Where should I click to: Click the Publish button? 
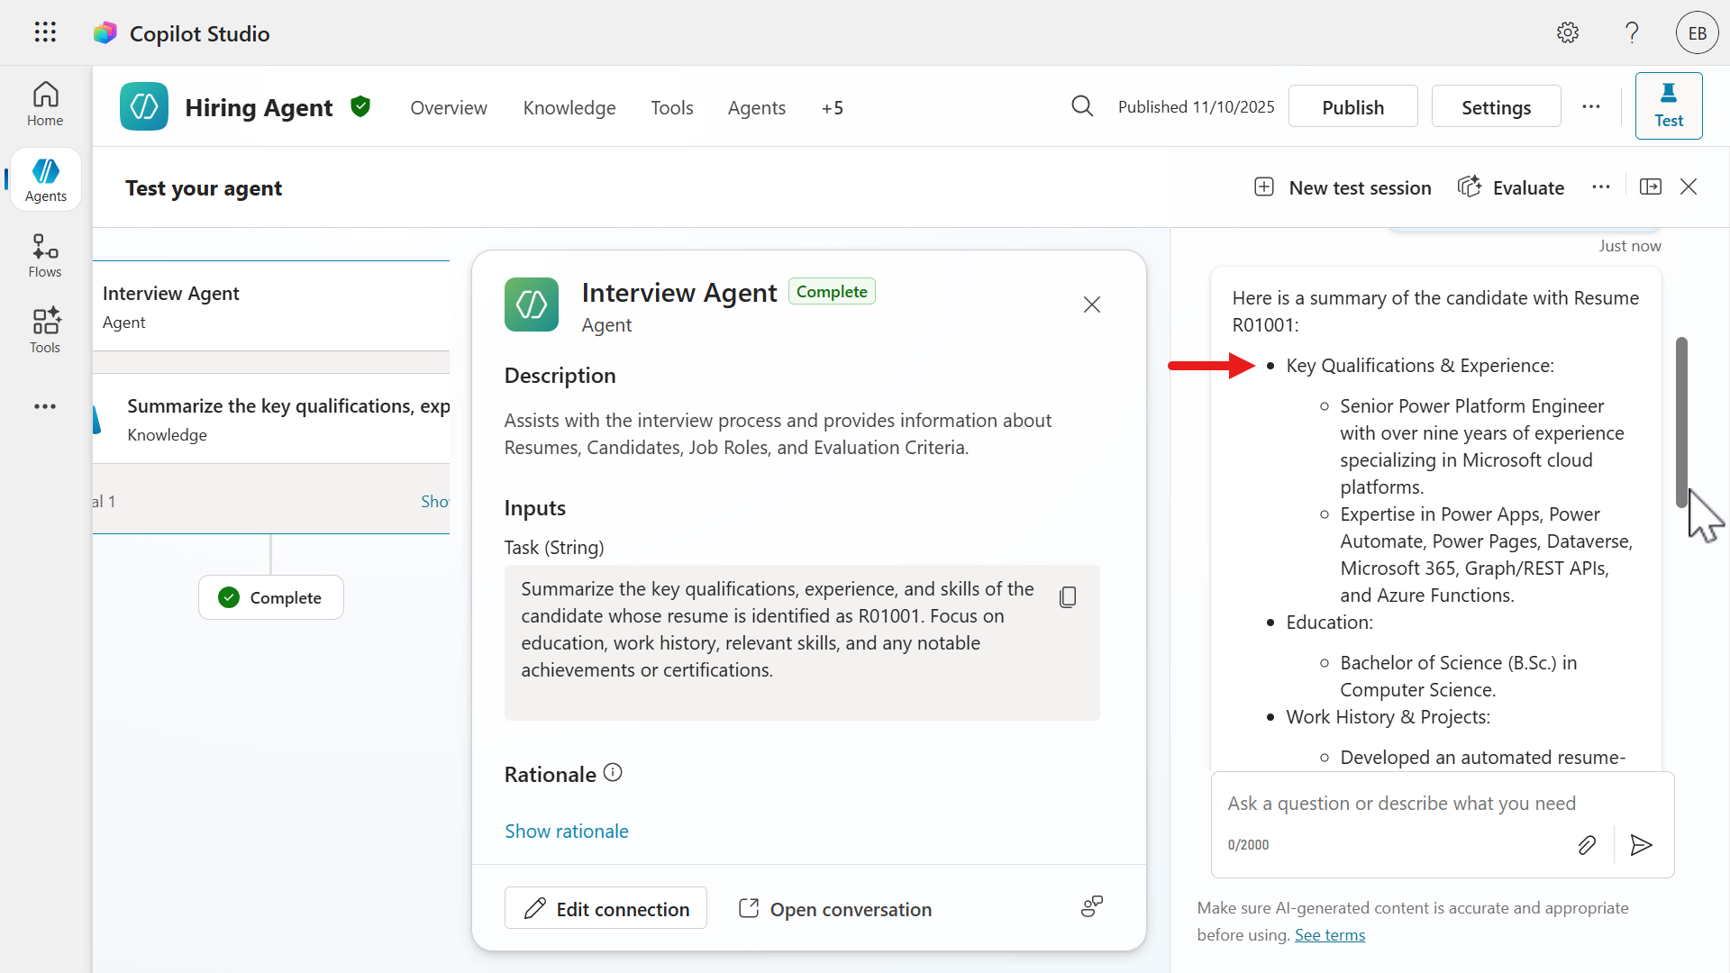point(1352,107)
